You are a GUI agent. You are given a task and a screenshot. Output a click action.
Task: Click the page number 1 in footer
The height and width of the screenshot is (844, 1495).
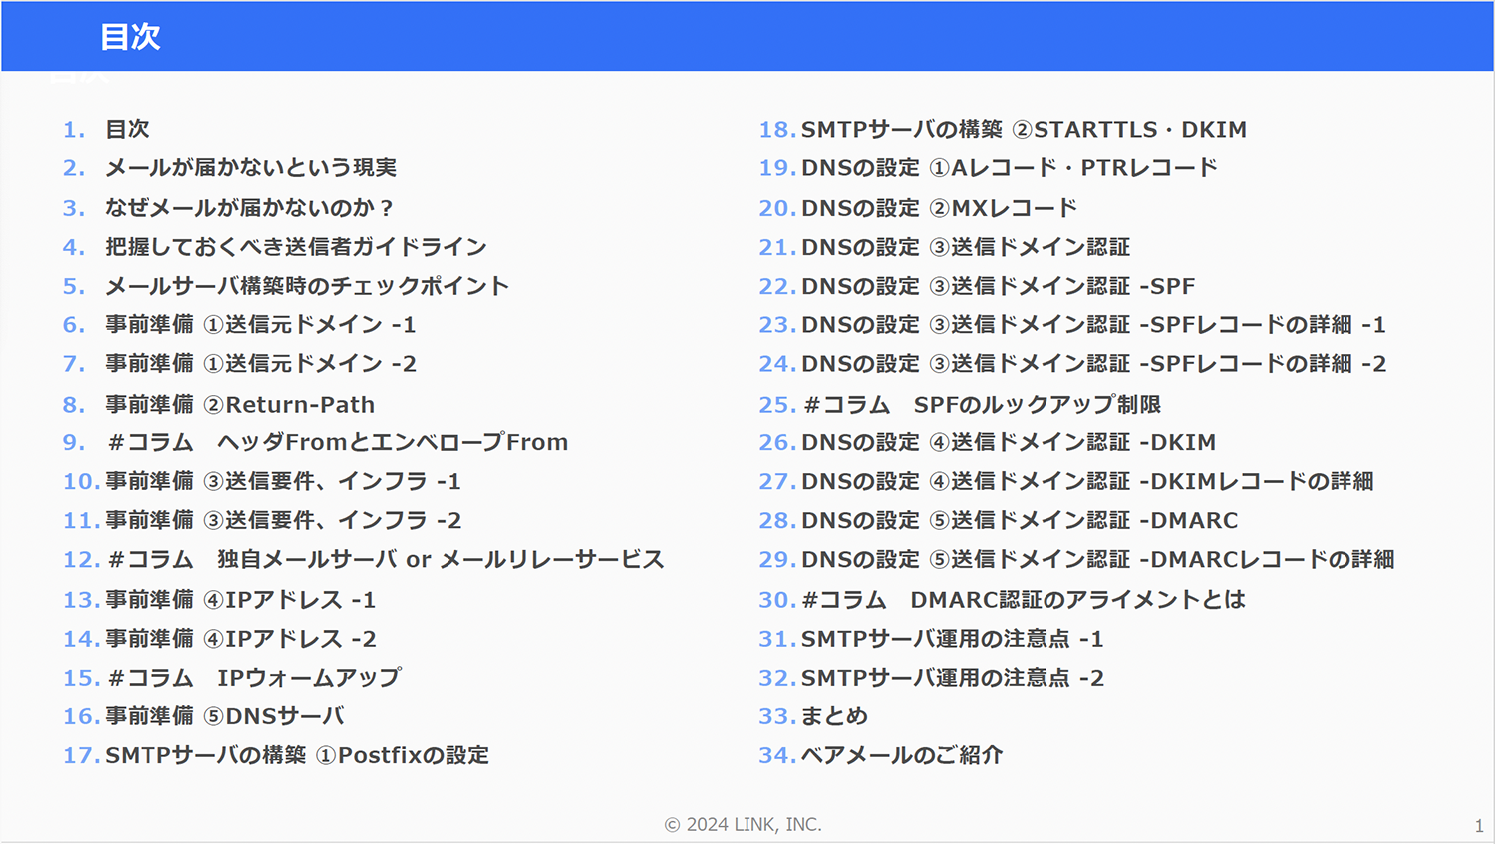[x=1479, y=826]
